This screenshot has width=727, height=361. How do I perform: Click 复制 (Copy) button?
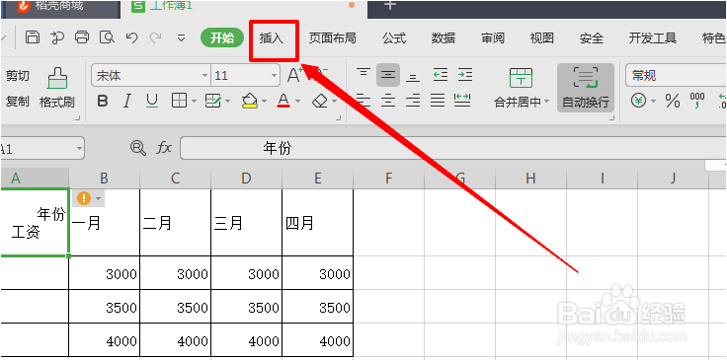pos(18,102)
